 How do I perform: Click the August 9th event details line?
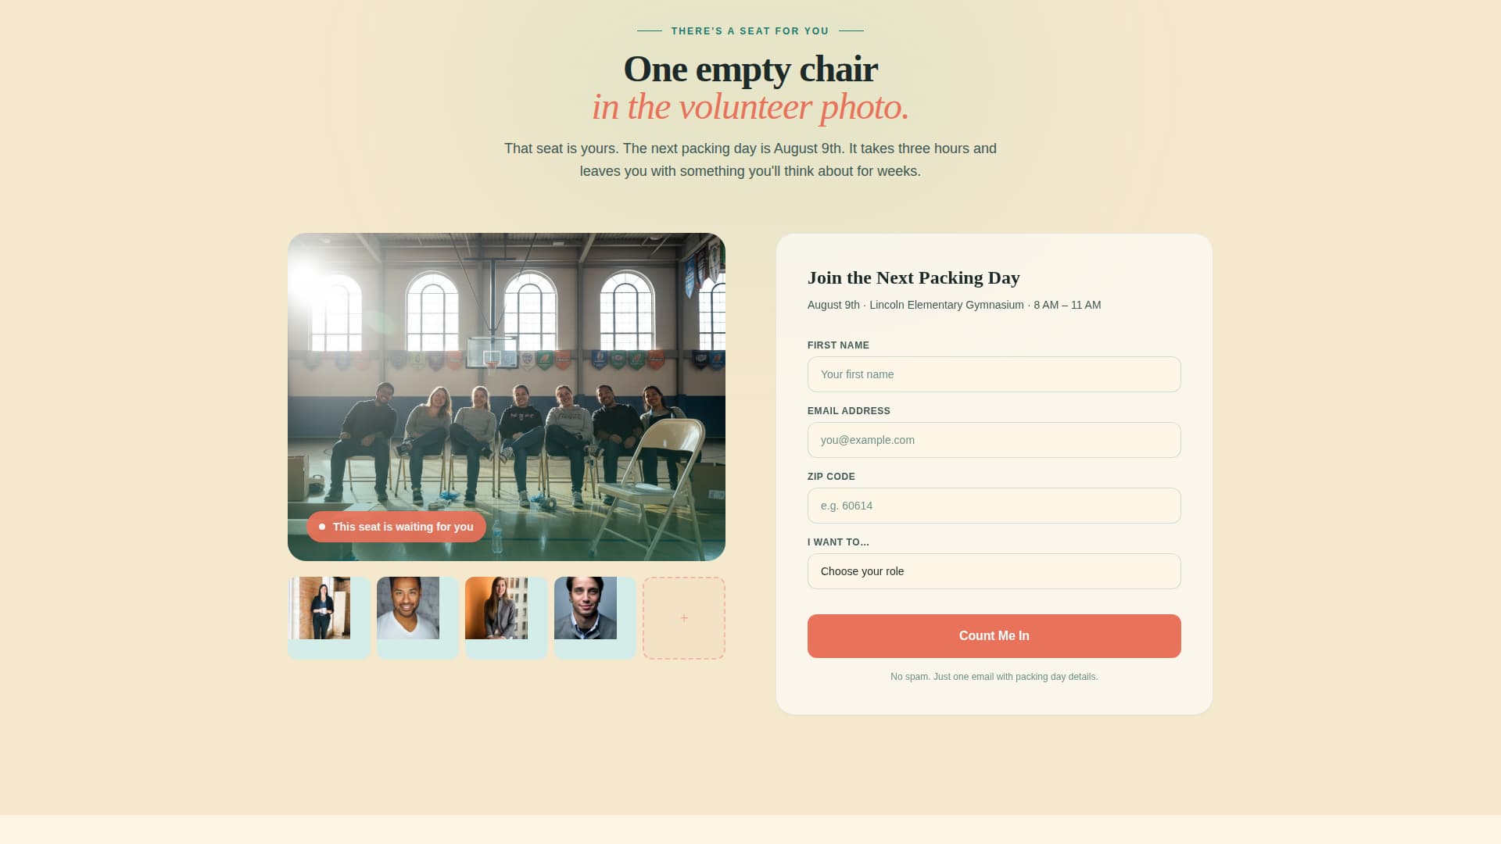[954, 305]
